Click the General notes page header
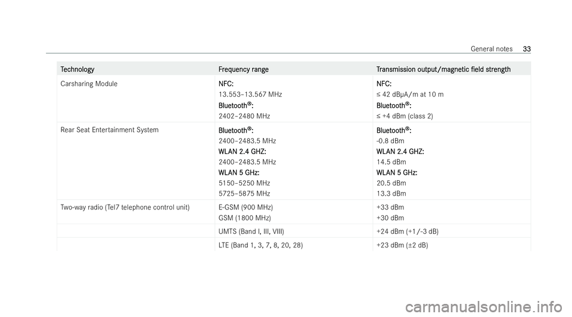Viewport: 572px width, 317px height. tap(492, 49)
